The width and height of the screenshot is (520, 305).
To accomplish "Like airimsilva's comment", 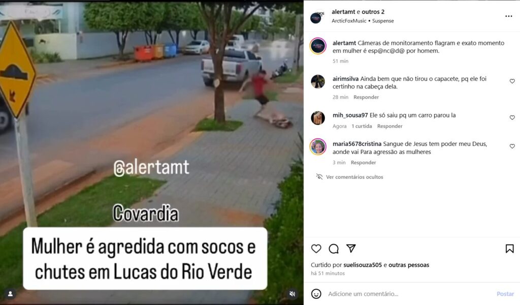I will (512, 81).
